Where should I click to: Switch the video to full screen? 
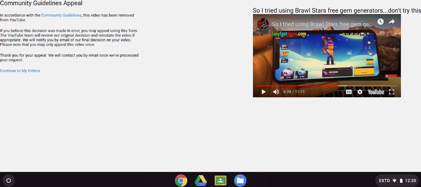392,92
